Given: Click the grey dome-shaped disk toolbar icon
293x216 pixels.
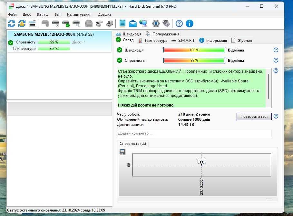Looking at the screenshot, I should pyautogui.click(x=89, y=23).
